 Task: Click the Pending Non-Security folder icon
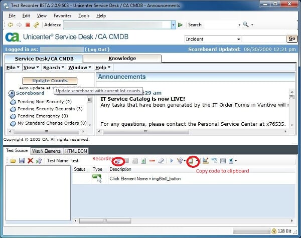click(x=13, y=102)
